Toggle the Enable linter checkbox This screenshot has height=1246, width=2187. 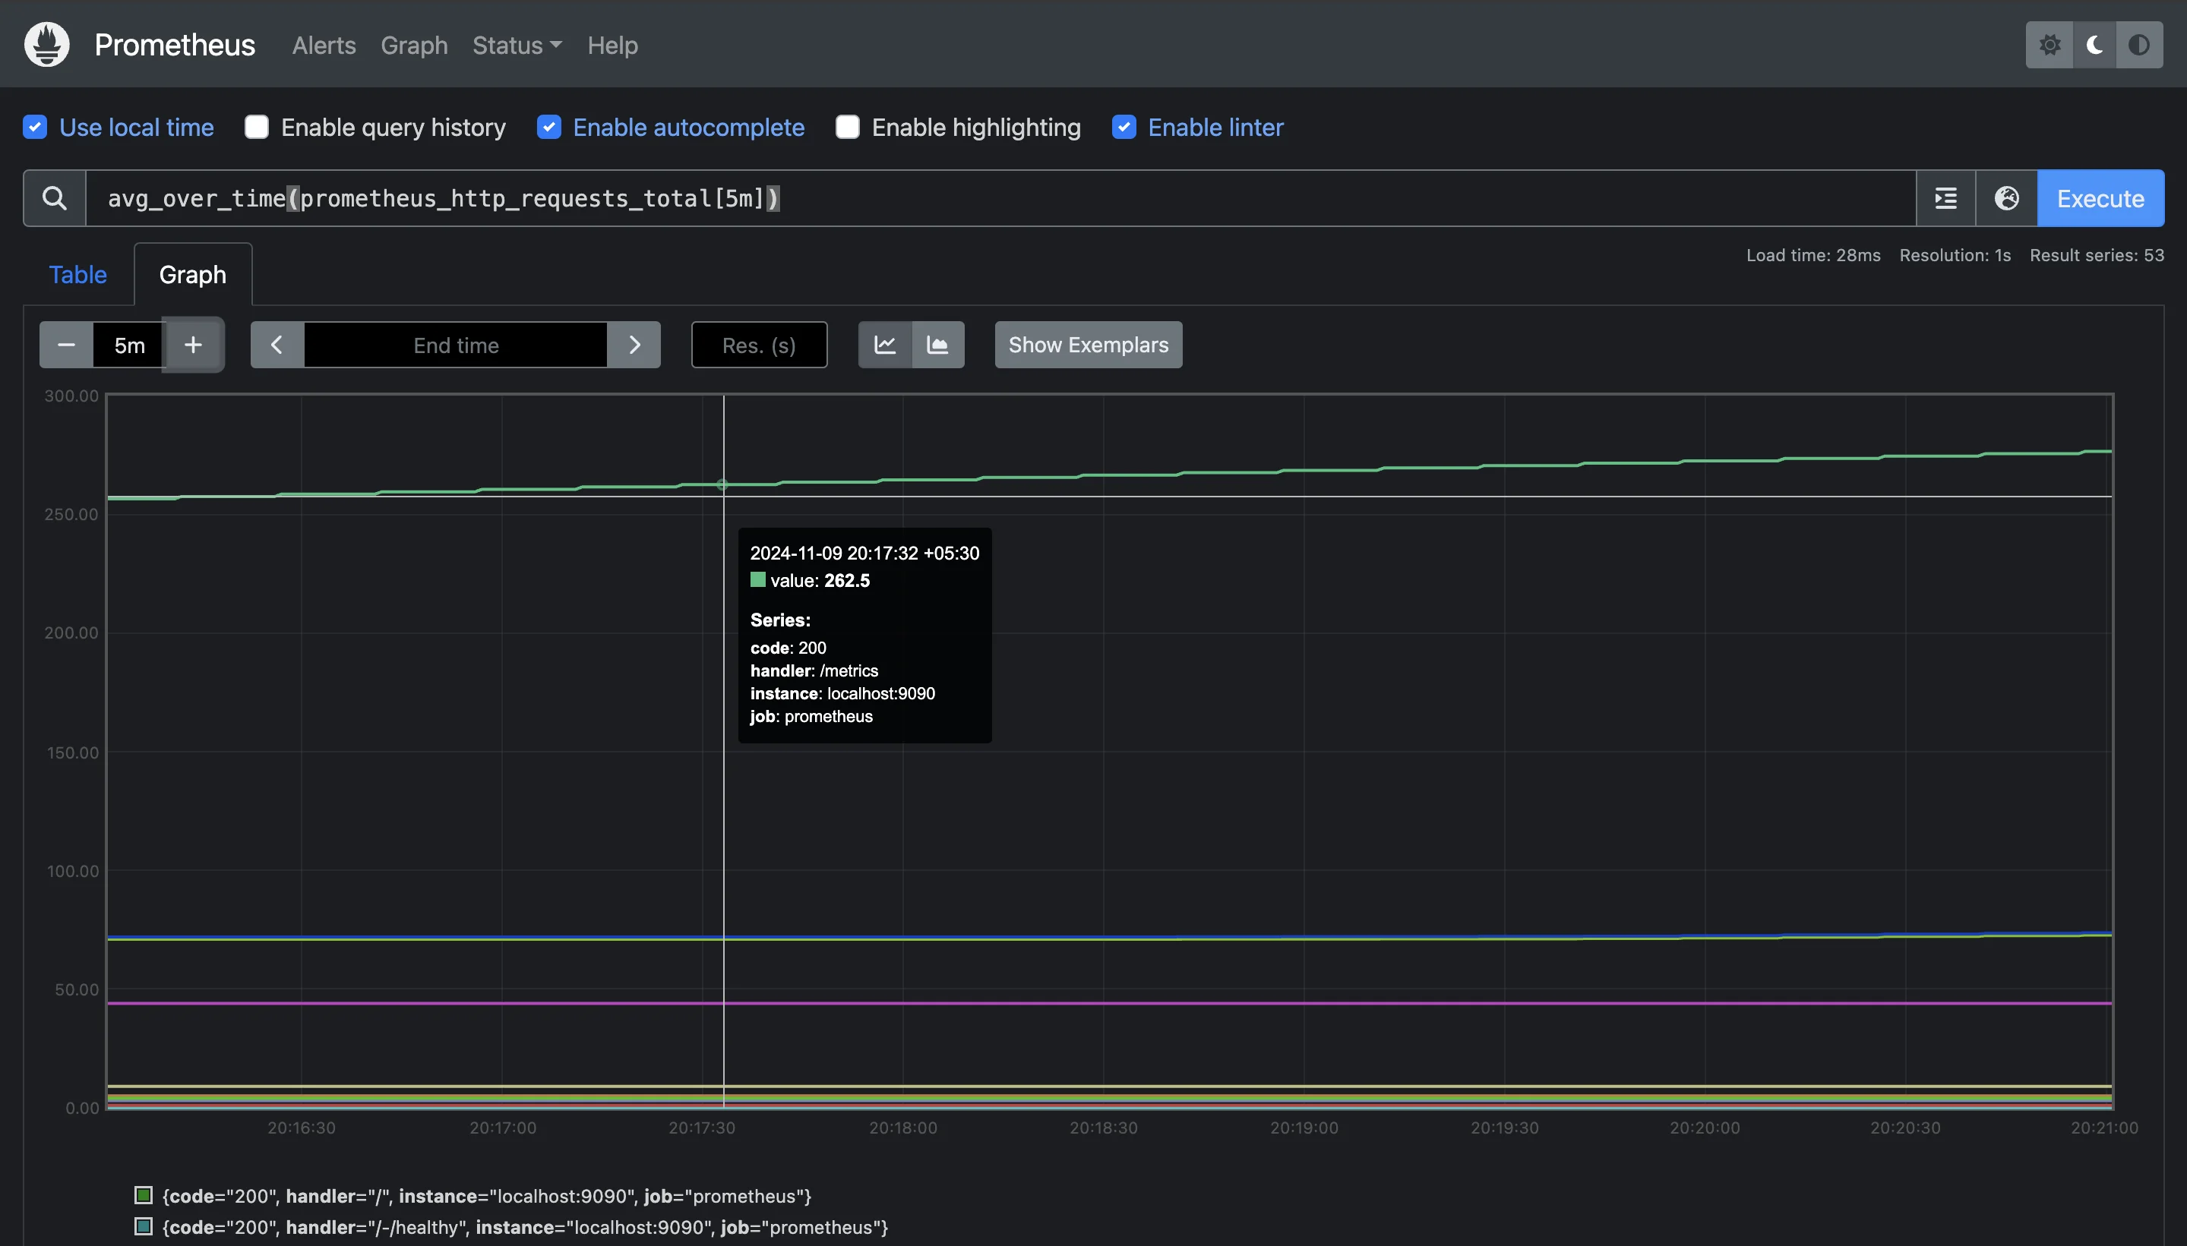[x=1124, y=127]
